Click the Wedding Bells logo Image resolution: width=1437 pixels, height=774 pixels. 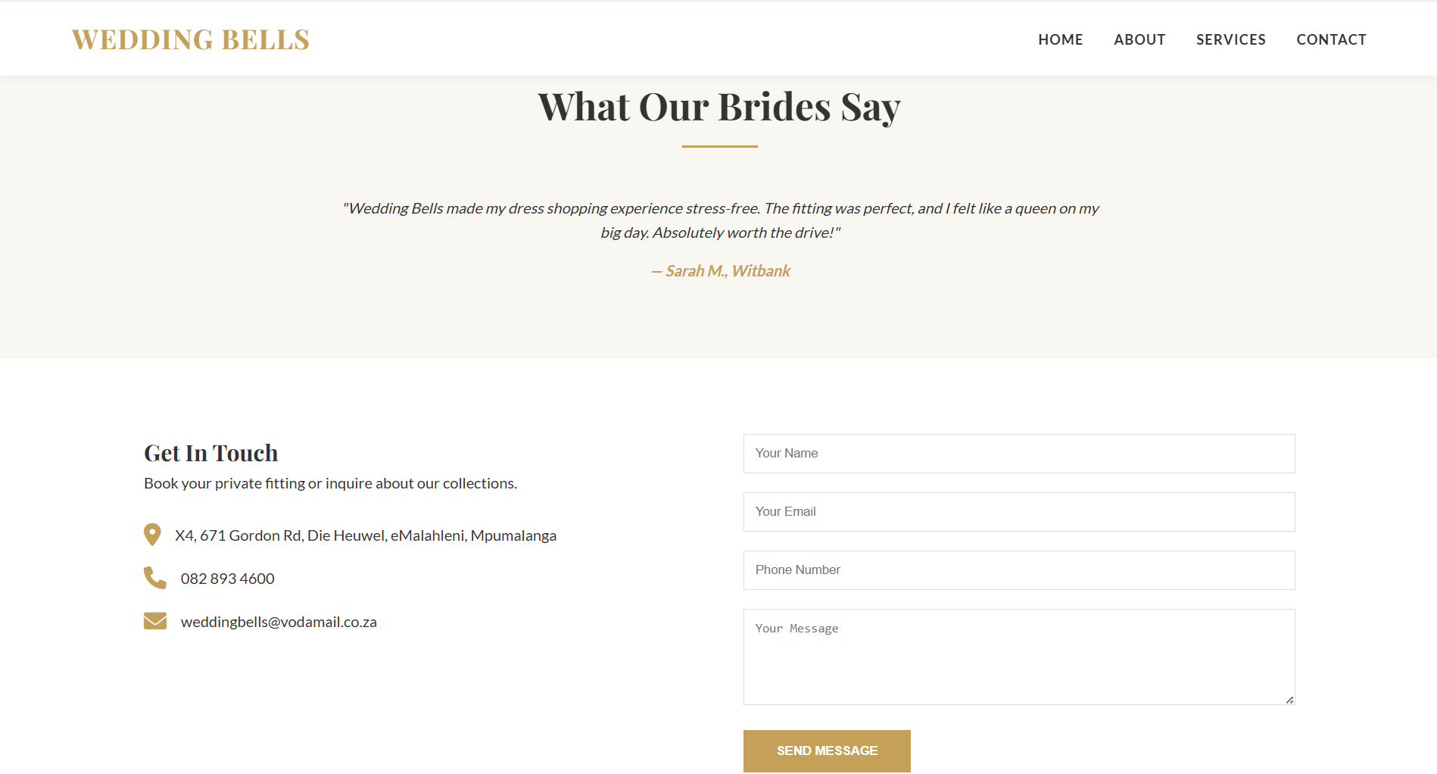click(x=191, y=39)
